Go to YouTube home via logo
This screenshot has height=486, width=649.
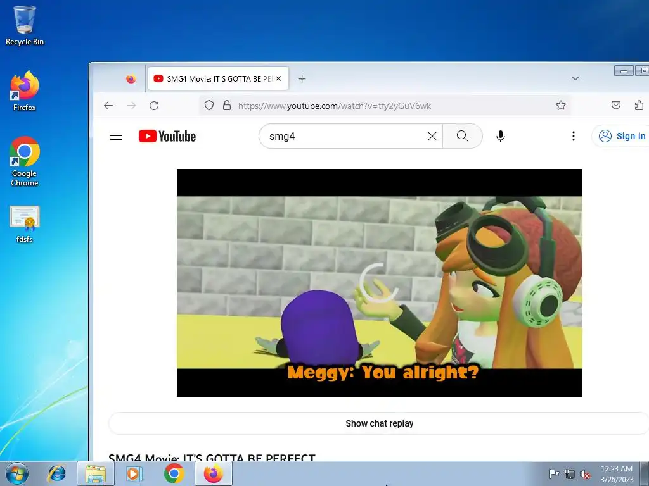pos(167,136)
